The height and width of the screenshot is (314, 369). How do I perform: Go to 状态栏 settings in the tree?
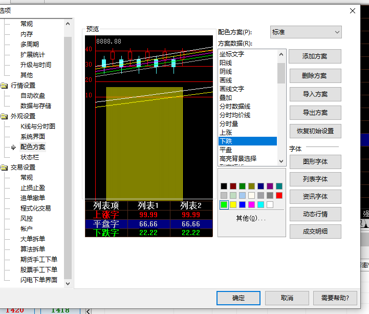[29, 157]
